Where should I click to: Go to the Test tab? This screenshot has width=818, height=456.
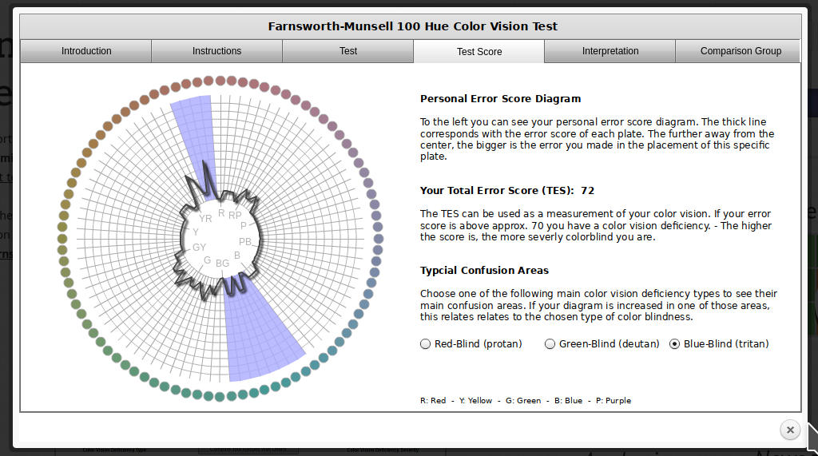pyautogui.click(x=348, y=51)
